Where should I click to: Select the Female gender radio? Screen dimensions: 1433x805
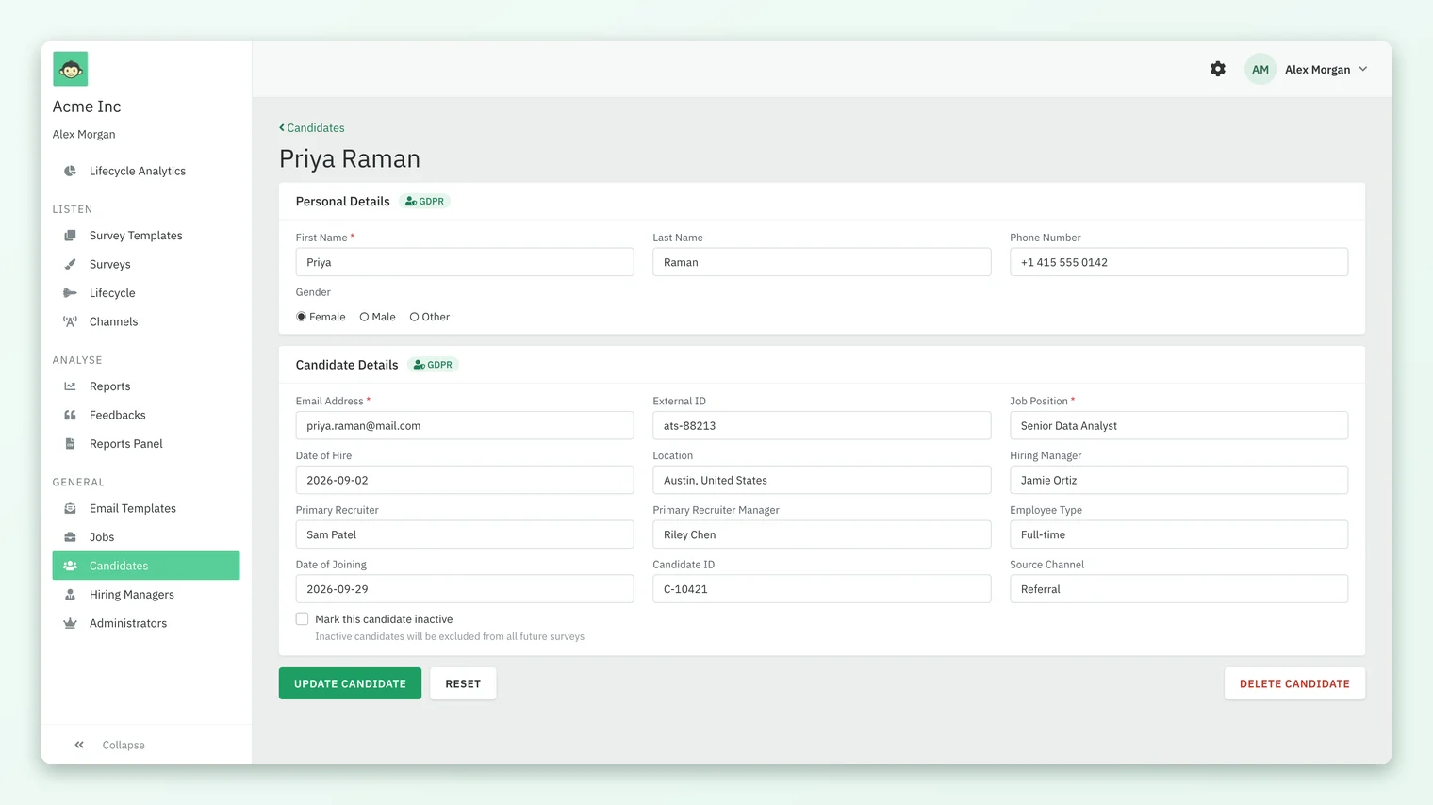point(302,317)
